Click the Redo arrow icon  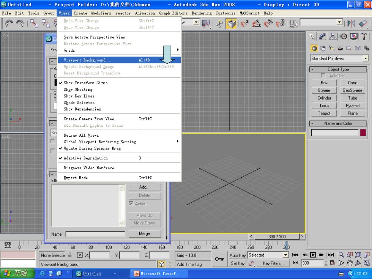[x=20, y=24]
